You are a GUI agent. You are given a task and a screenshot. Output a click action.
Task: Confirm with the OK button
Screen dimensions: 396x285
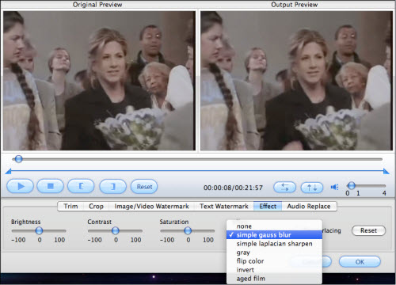point(360,262)
